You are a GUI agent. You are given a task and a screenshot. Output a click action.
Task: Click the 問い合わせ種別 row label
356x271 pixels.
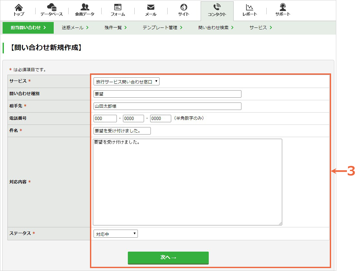tap(24, 93)
